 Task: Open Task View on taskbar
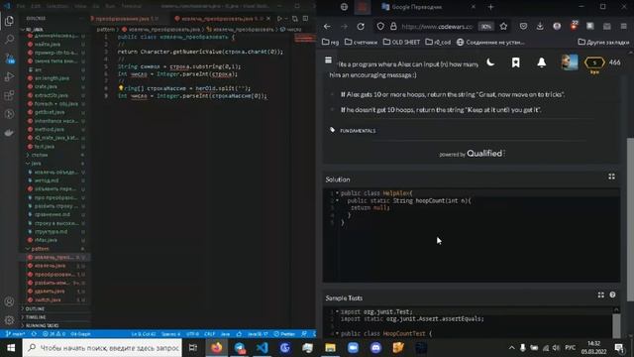coord(193,348)
